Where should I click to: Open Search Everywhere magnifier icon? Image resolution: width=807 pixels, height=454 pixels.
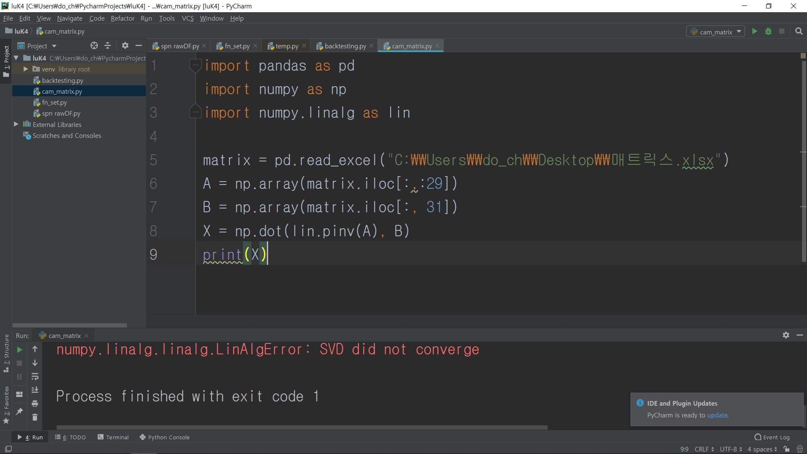[x=799, y=32]
